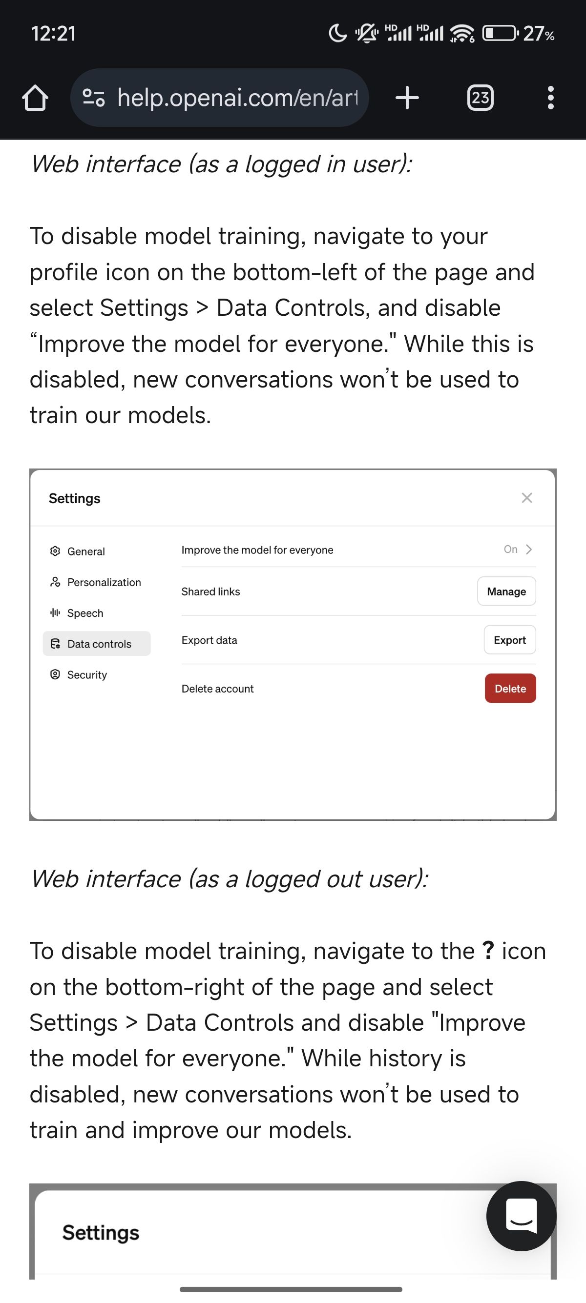The width and height of the screenshot is (586, 1303).
Task: Tap the battery indicator in status bar
Action: tap(500, 34)
